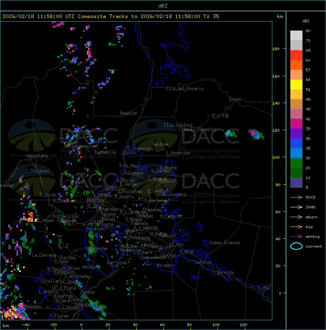Viewport: 326px width, 330px height.
Task: Click the dBZ title at the top
Action: [x=163, y=5]
